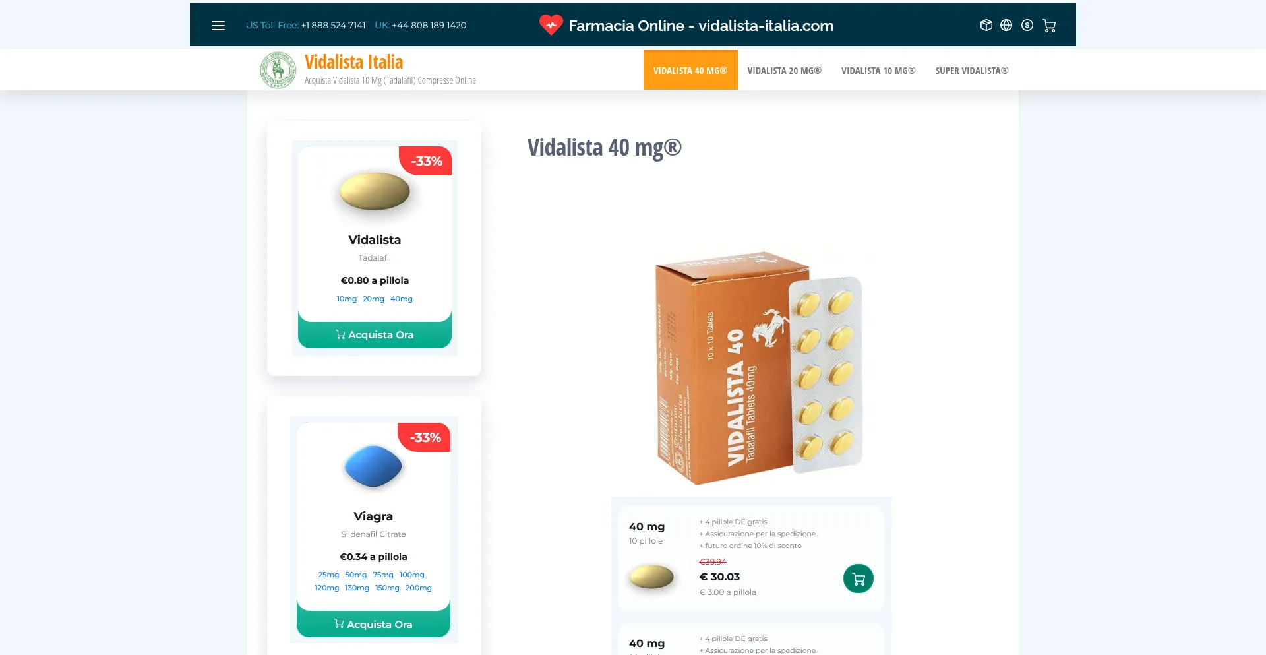1266x655 pixels.
Task: Click Acquista Ora under Vidalista
Action: (x=375, y=334)
